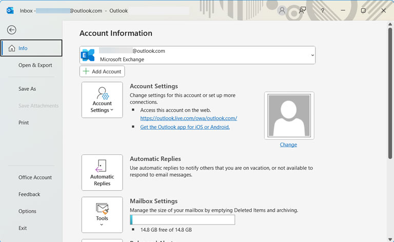
Task: Expand the Account Settings chevron
Action: pyautogui.click(x=112, y=110)
